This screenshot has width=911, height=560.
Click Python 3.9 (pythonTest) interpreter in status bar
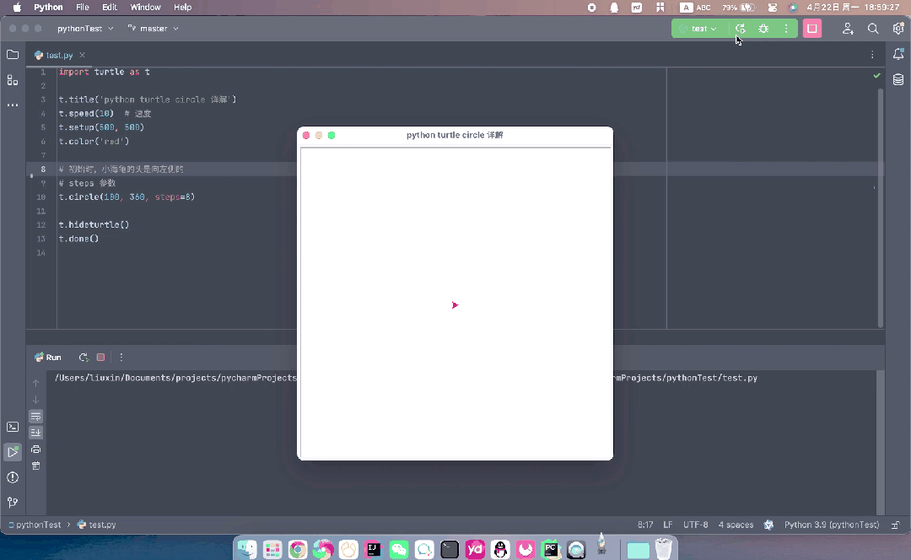point(831,525)
